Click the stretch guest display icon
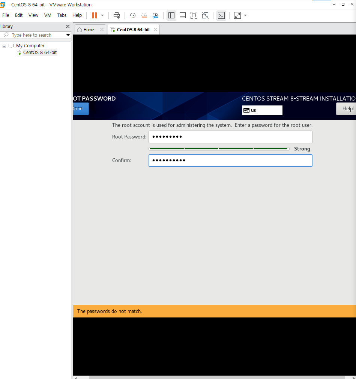Screen dimensions: 356x379 (x=237, y=15)
